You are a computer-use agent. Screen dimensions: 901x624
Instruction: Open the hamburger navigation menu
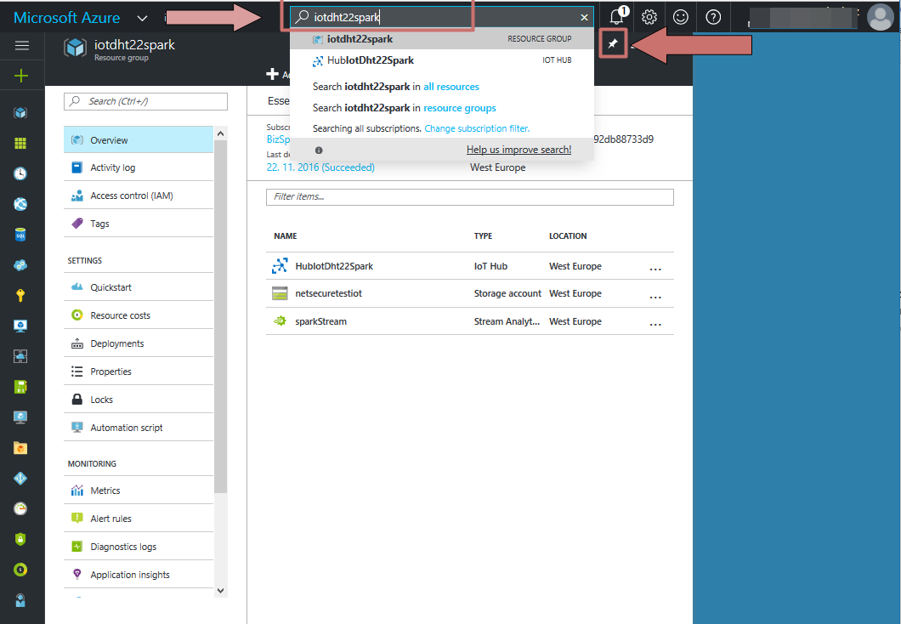[20, 45]
